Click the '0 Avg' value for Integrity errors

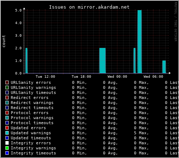point(110,143)
